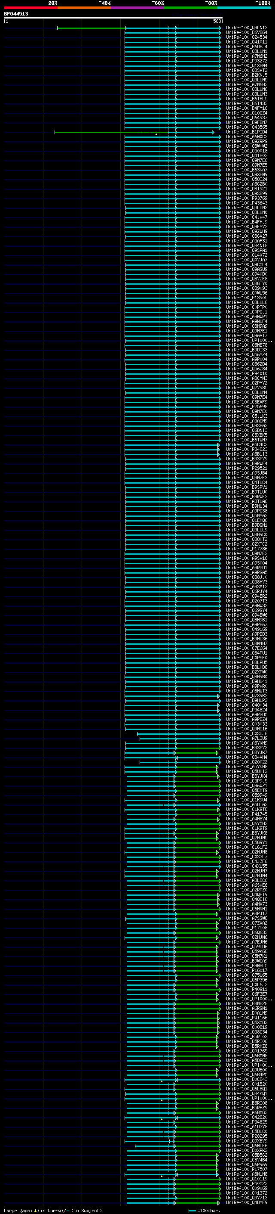275x1214 pixels.
Task: Open hit UniRef100_B6V864
Action: click(x=246, y=33)
